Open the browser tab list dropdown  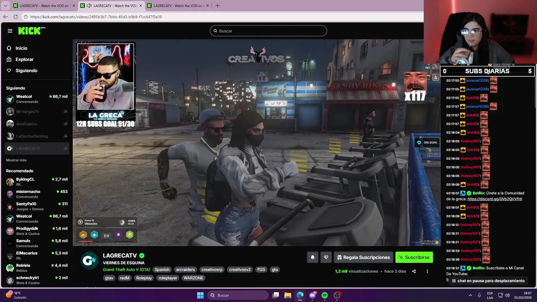click(x=5, y=5)
